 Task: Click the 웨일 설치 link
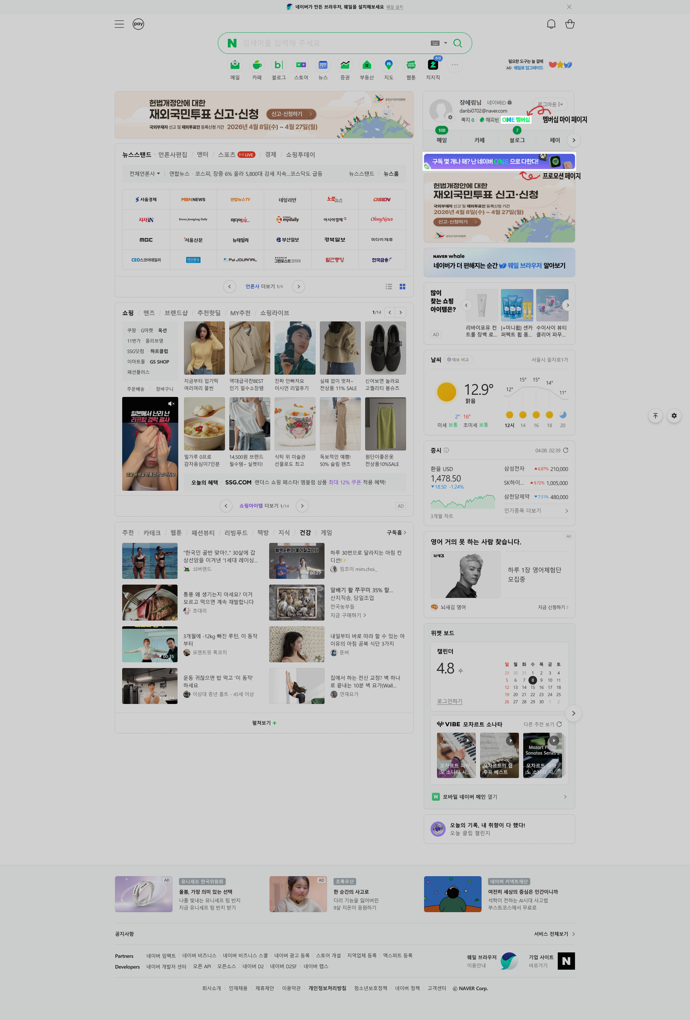394,7
